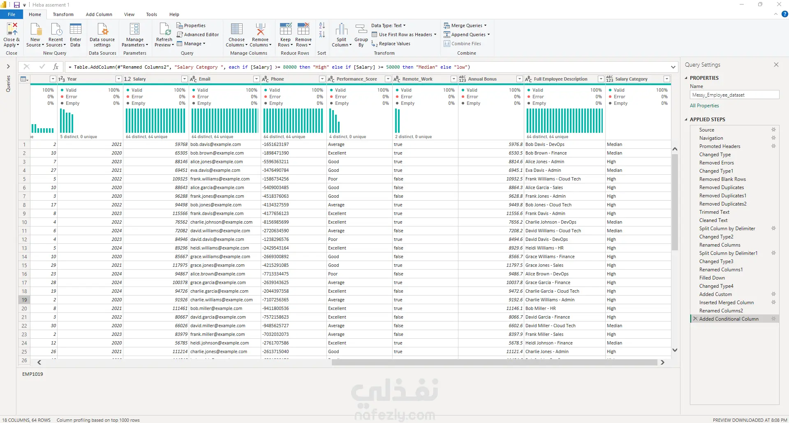This screenshot has height=423, width=789.
Task: Click the table menu icon in grid corner
Action: pos(24,79)
